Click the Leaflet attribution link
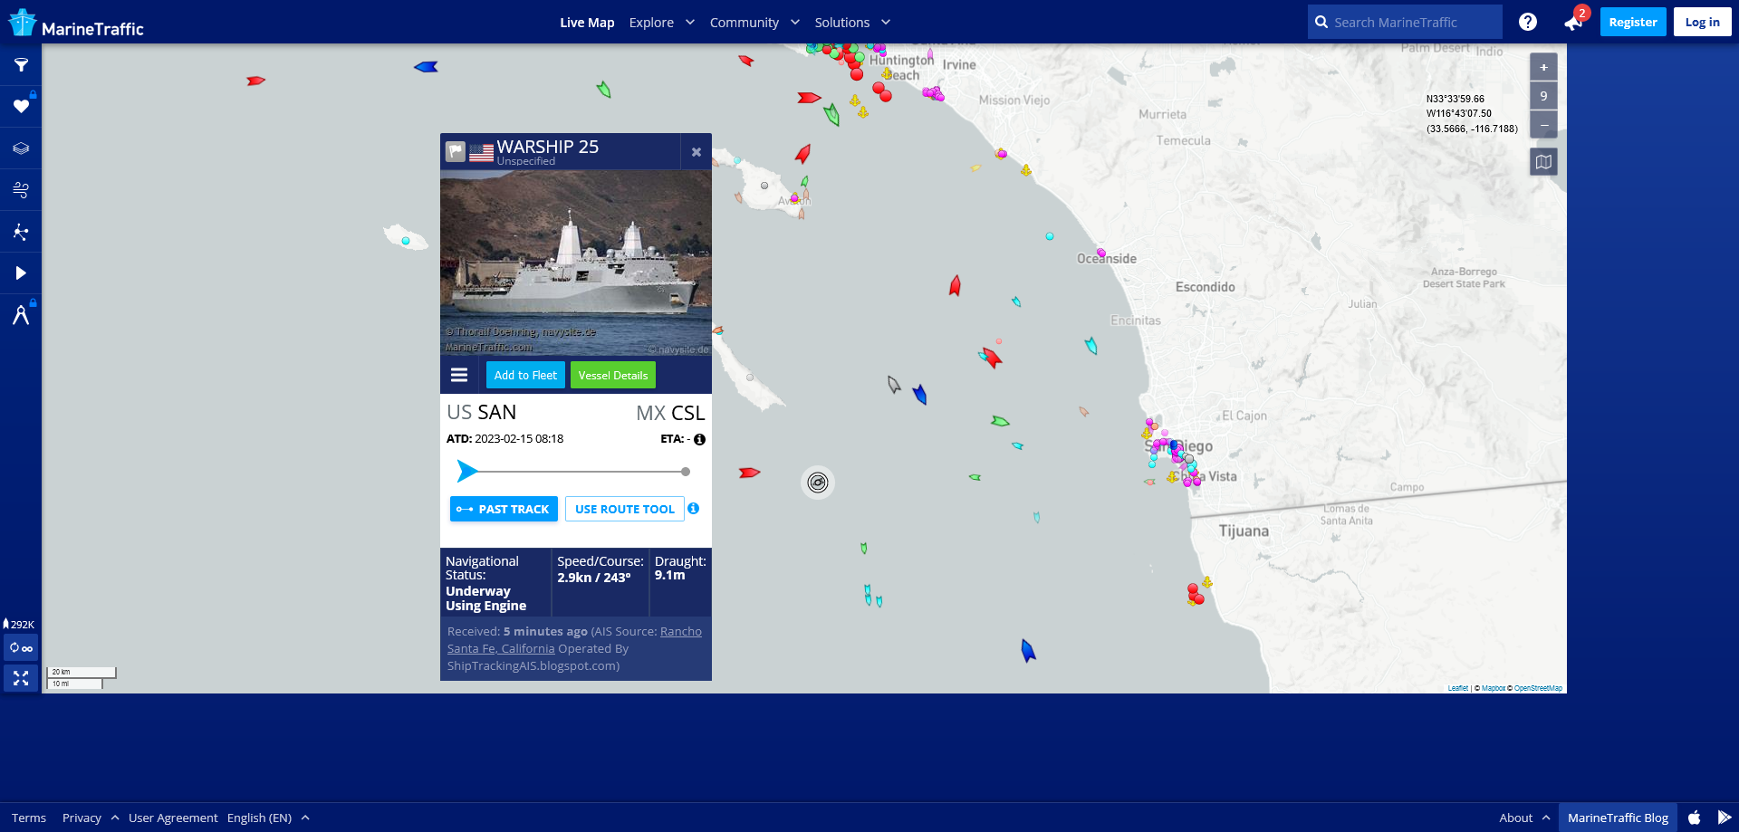The image size is (1739, 832). tap(1458, 688)
